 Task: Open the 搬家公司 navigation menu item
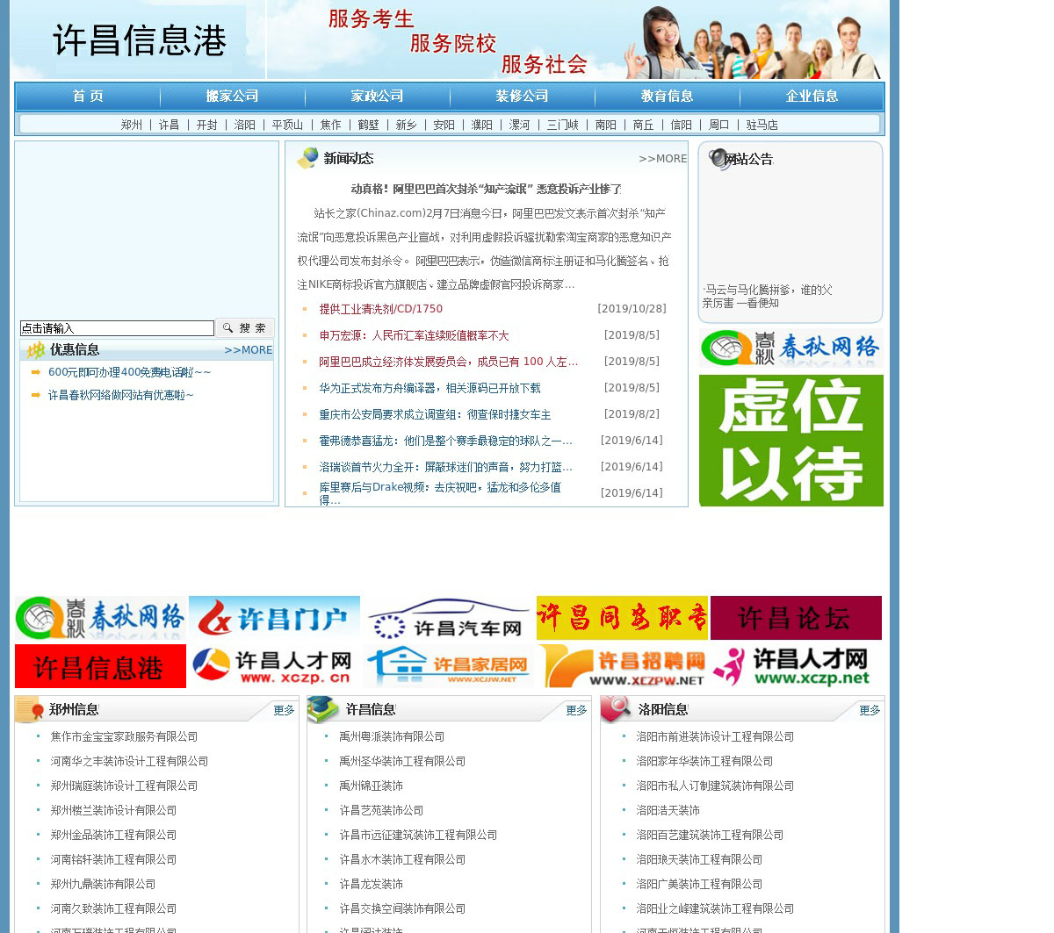click(232, 97)
